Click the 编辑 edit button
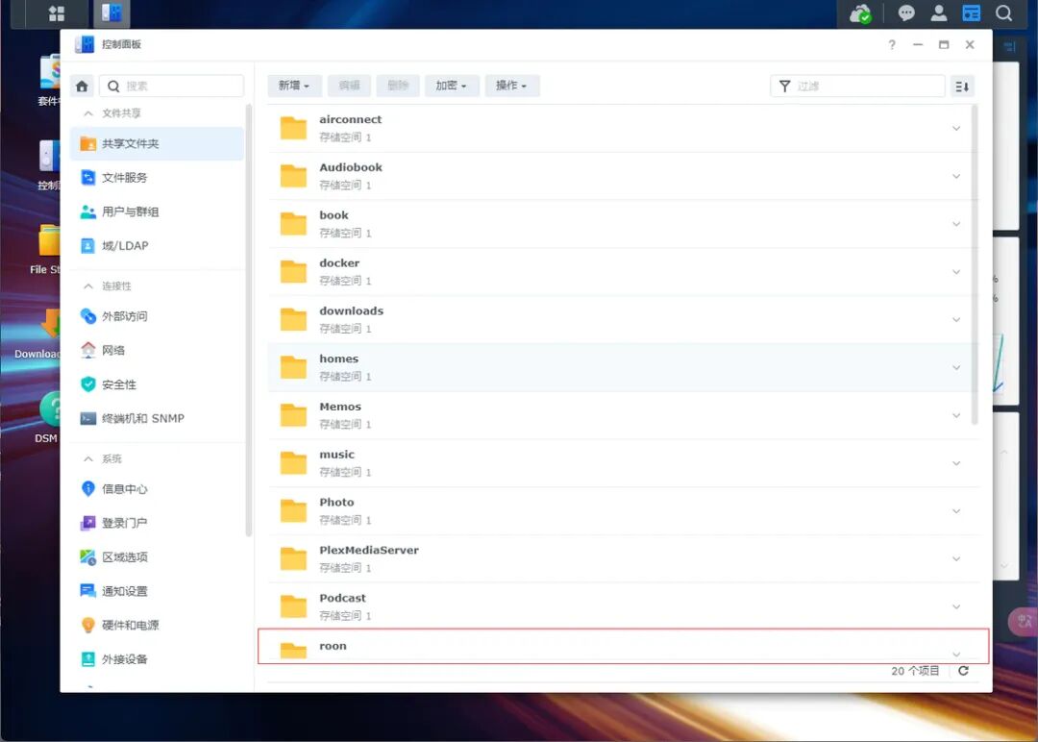Screen dimensions: 1038x742 [350, 86]
